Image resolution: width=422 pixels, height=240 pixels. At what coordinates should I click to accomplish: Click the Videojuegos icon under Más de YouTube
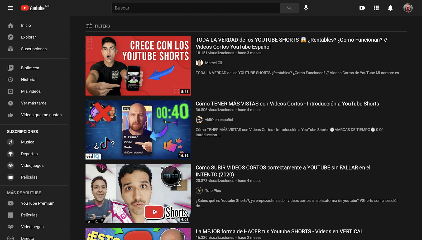click(11, 227)
